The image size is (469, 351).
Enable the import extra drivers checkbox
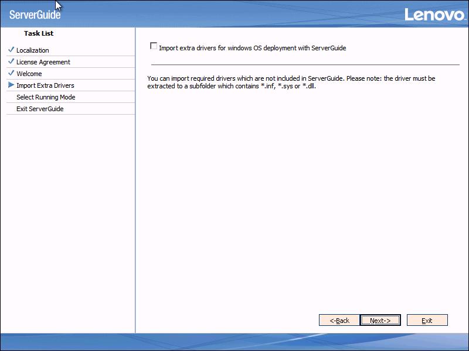click(154, 46)
